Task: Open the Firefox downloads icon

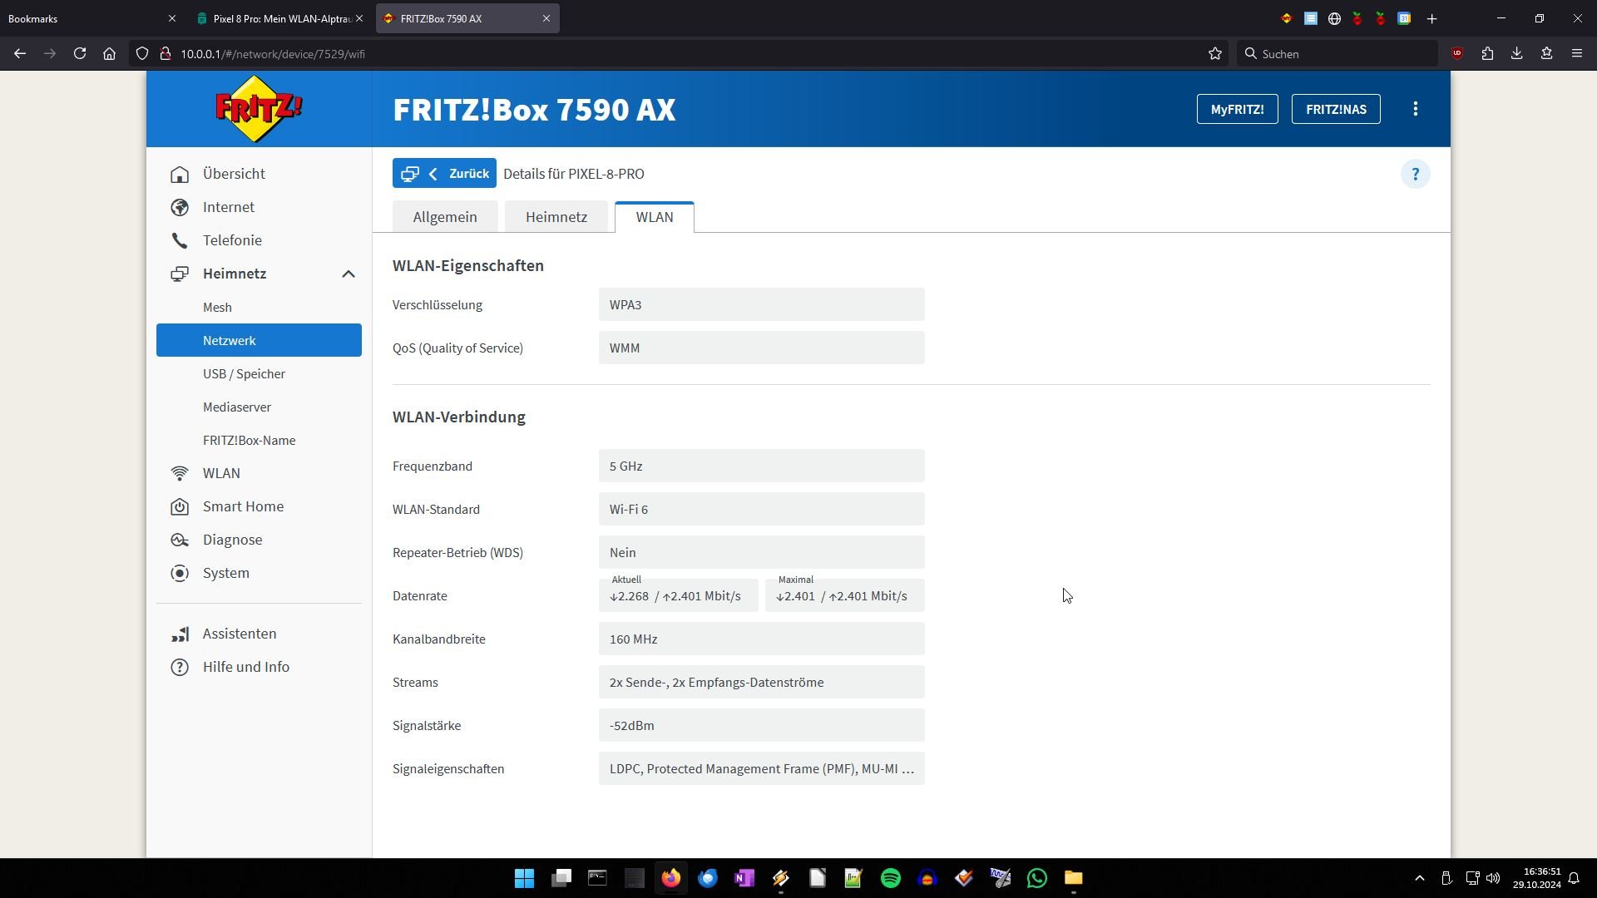Action: [1516, 54]
